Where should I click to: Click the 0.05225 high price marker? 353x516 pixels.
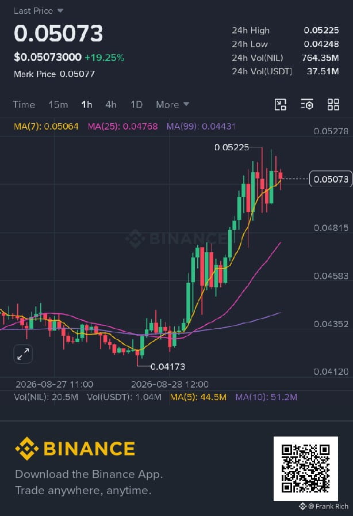point(232,147)
